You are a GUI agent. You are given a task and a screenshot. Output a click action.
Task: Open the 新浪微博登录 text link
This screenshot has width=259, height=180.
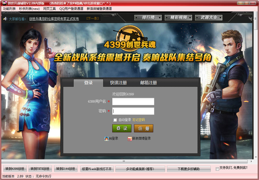[141, 138]
